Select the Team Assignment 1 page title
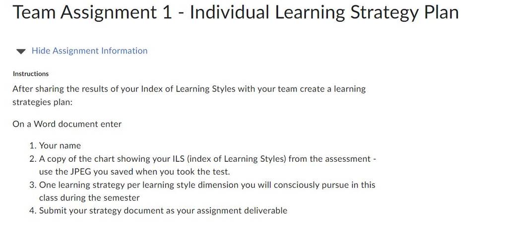The width and height of the screenshot is (508, 226). (236, 12)
